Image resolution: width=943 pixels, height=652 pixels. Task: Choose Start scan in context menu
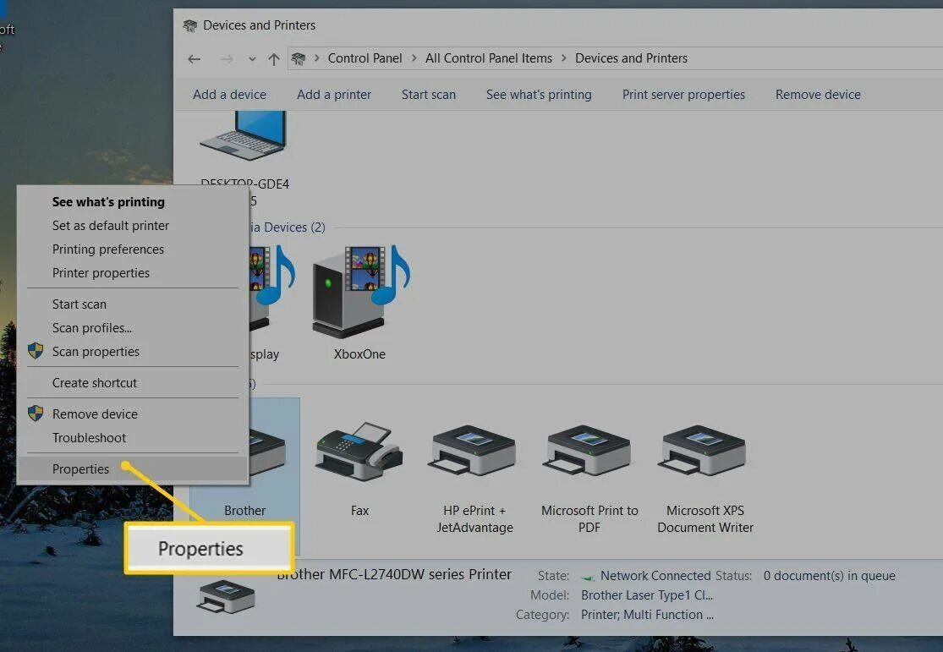(79, 304)
